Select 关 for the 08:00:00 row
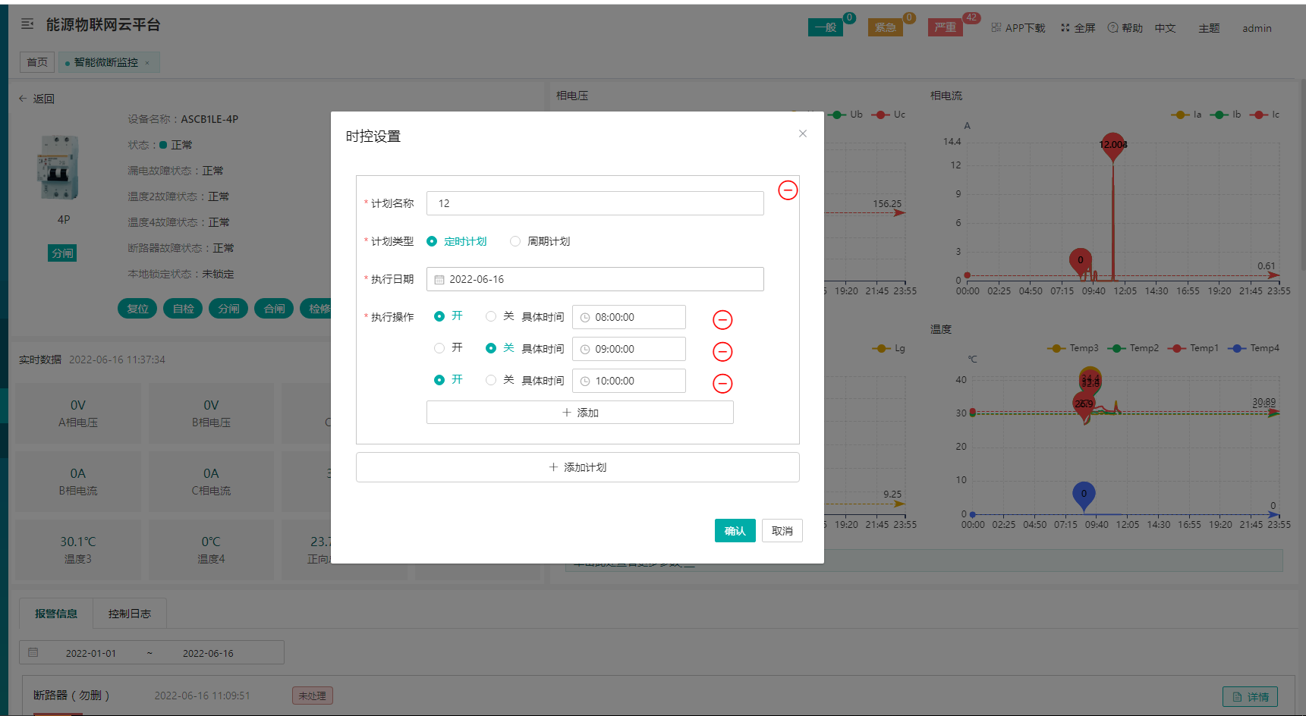Screen dimensions: 1306x716 (492, 316)
